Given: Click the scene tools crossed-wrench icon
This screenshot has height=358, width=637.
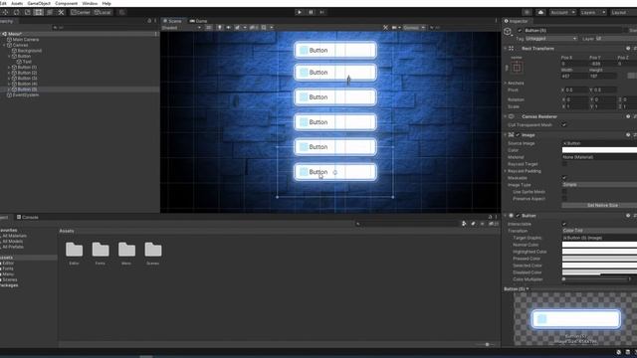Looking at the screenshot, I should pyautogui.click(x=385, y=28).
